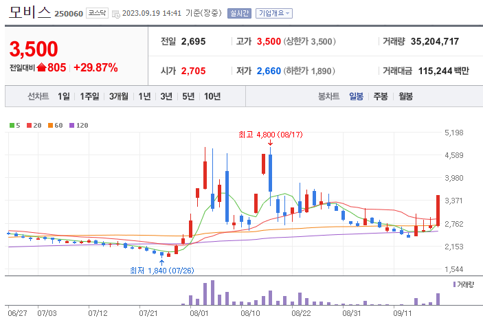The image size is (483, 329).
Task: Click the 봉차트 label
Action: point(328,96)
